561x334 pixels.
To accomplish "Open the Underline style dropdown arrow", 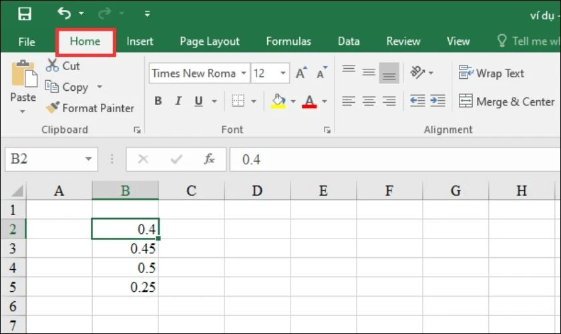I will [x=214, y=102].
